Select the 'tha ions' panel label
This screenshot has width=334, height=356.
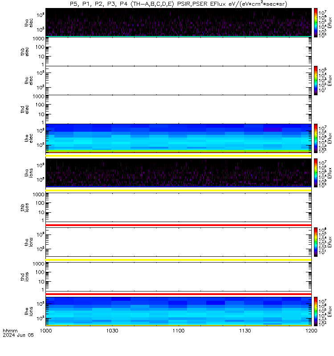click(29, 173)
